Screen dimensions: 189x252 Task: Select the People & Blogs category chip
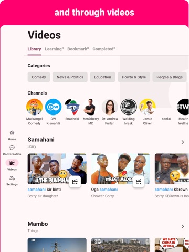tap(170, 77)
